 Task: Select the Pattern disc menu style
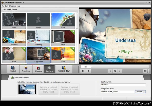tap(39, 21)
